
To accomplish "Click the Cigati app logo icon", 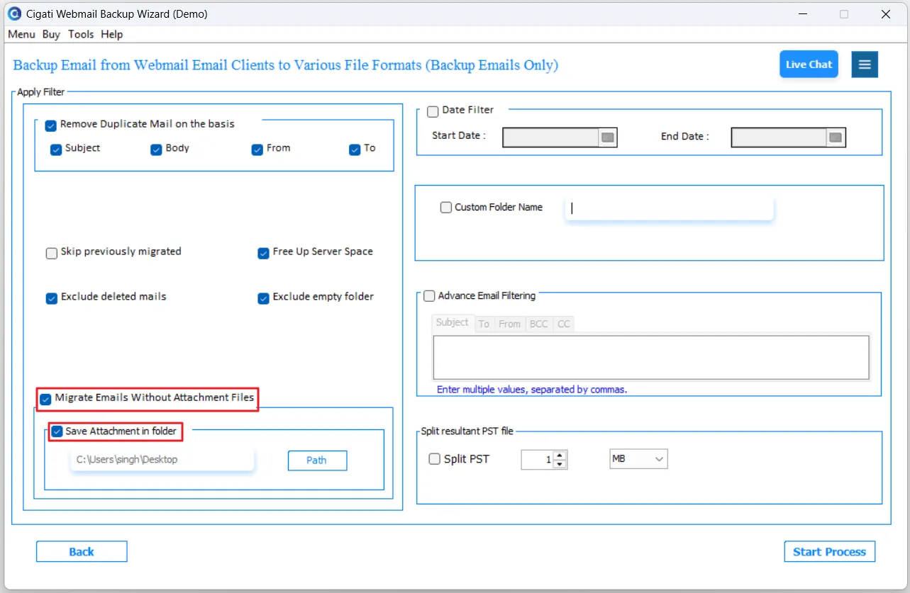I will pos(14,14).
